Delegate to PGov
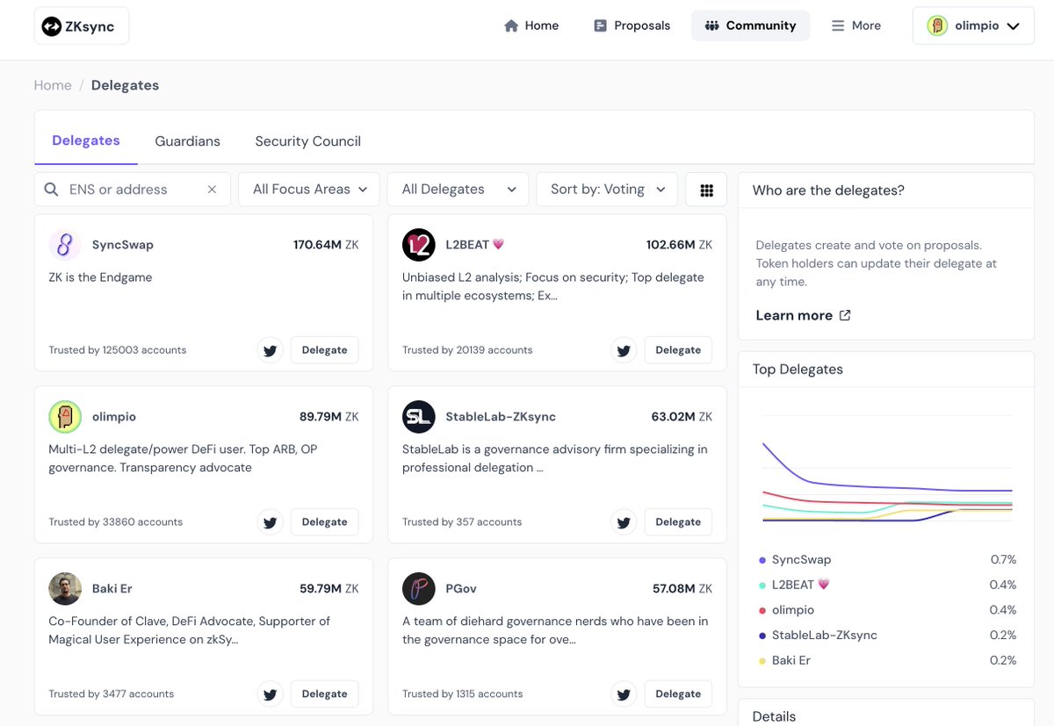This screenshot has height=726, width=1054. (678, 694)
